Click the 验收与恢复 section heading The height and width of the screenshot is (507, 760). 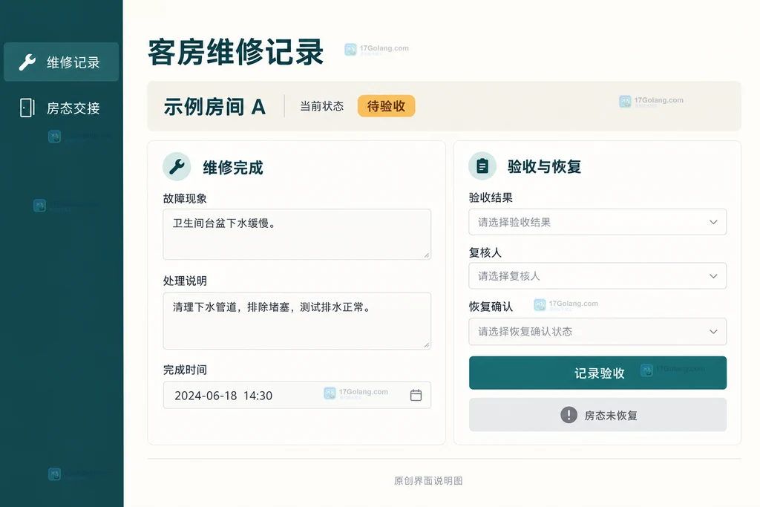pyautogui.click(x=544, y=167)
